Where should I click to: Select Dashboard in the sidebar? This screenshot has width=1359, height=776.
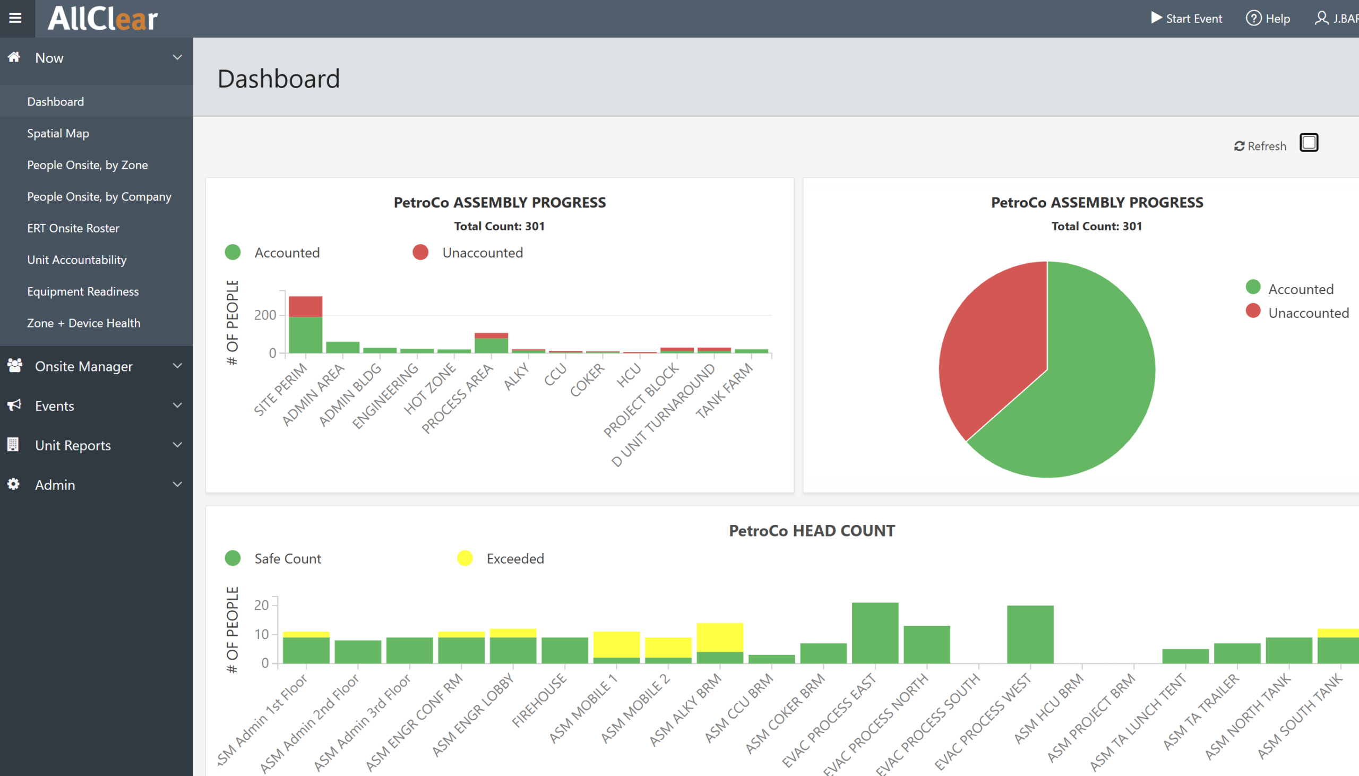tap(97, 101)
